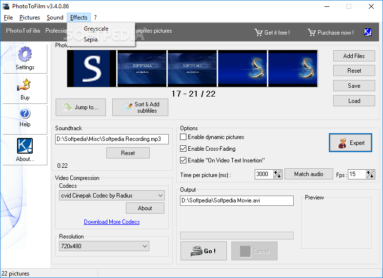The height and width of the screenshot is (278, 383).
Task: Open the Pictures menu
Action: 30,18
